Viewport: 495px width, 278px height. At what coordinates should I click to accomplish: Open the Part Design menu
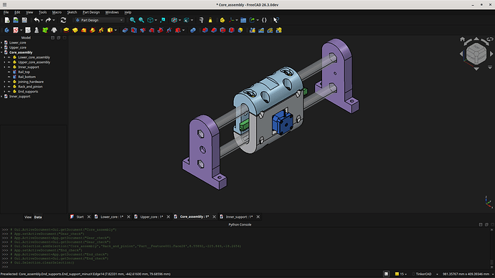point(91,12)
